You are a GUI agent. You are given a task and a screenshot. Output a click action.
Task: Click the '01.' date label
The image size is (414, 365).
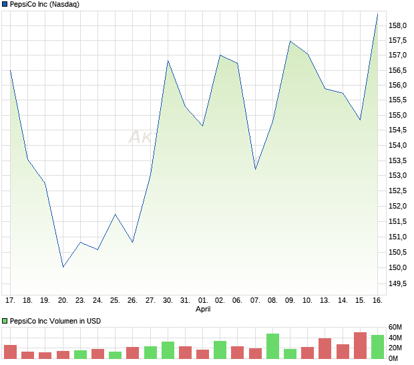pyautogui.click(x=203, y=300)
